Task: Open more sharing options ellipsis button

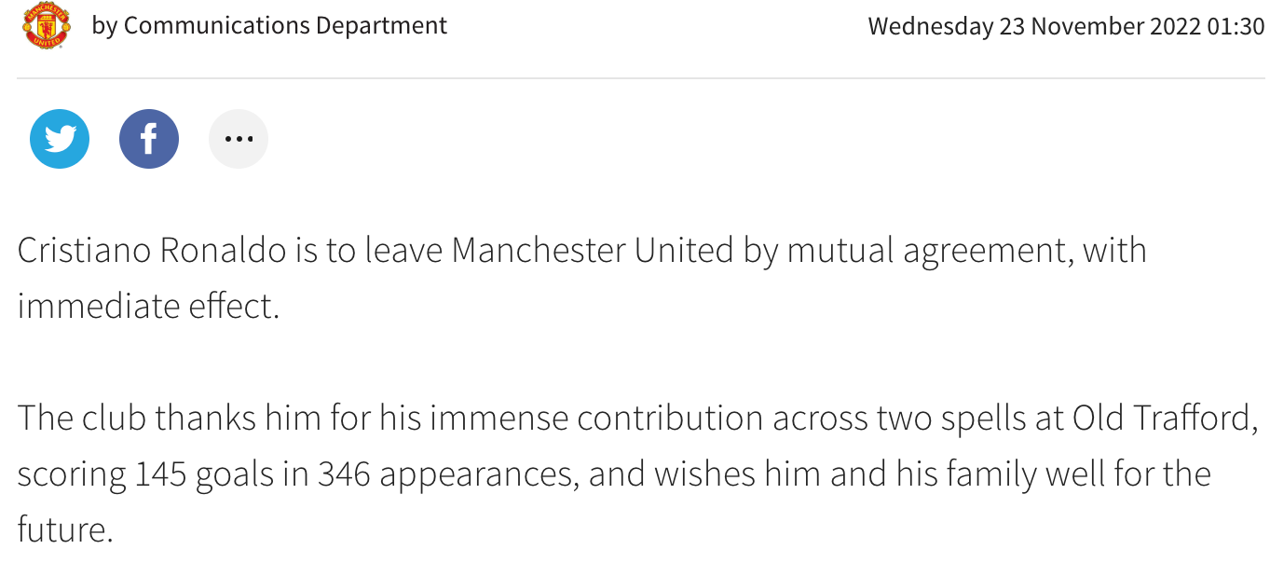Action: tap(239, 139)
